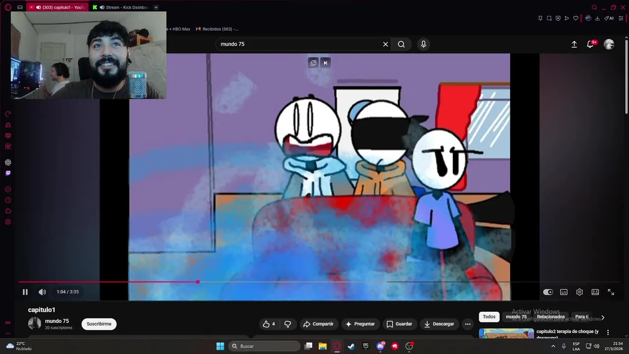Like the video with thumbs up
This screenshot has width=629, height=354.
[269, 324]
